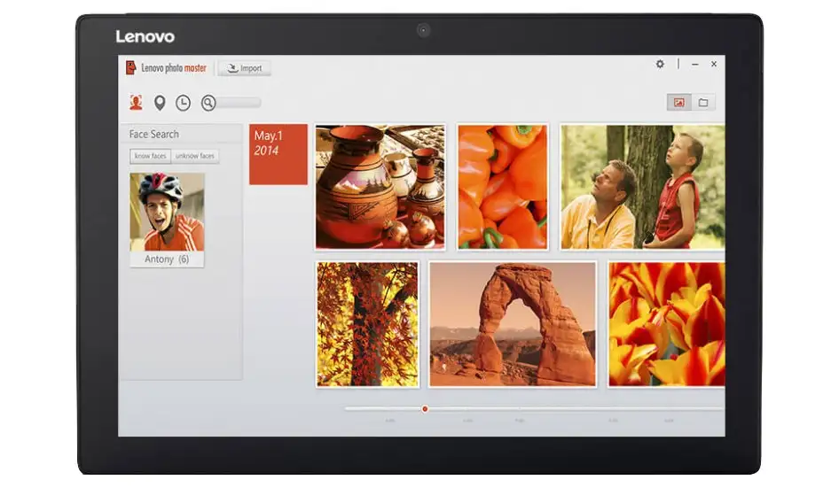This screenshot has height=503, width=831.
Task: Open settings via the gear icon
Action: 660,65
